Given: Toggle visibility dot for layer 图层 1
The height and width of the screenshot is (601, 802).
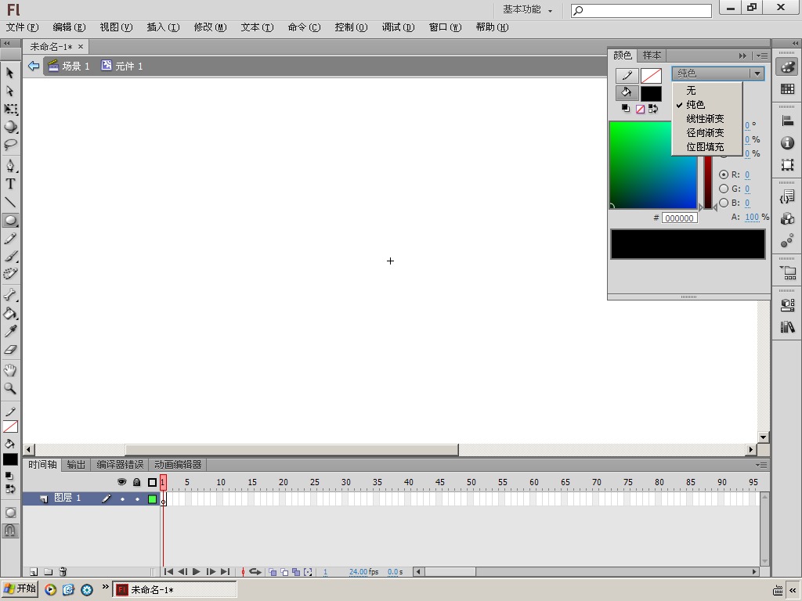Looking at the screenshot, I should pyautogui.click(x=122, y=498).
